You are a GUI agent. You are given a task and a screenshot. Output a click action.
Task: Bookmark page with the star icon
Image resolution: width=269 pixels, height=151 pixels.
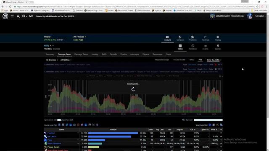[257, 7]
